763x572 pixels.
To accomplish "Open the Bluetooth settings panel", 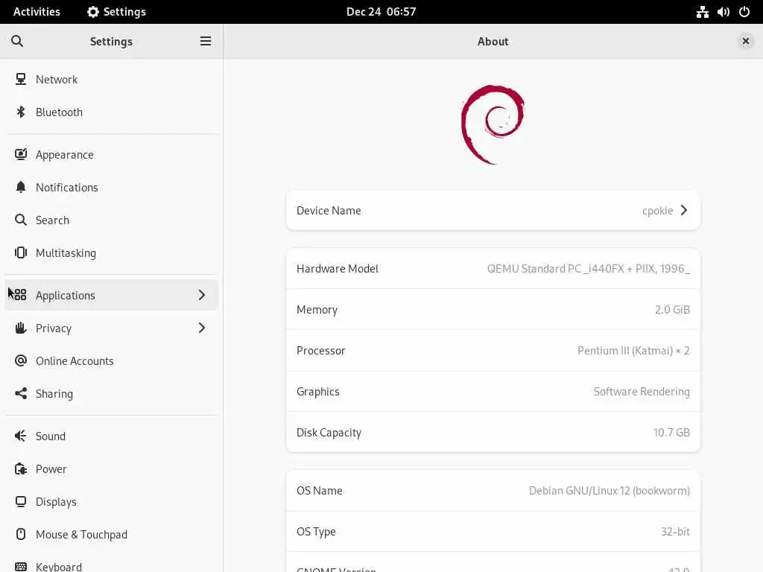I will (x=112, y=112).
